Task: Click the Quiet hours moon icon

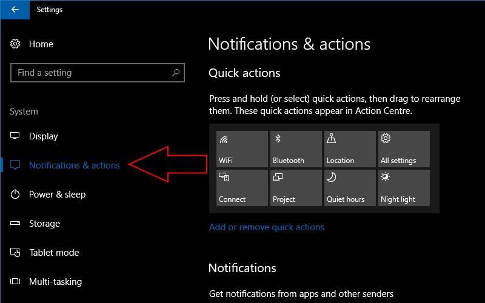Action: point(331,177)
